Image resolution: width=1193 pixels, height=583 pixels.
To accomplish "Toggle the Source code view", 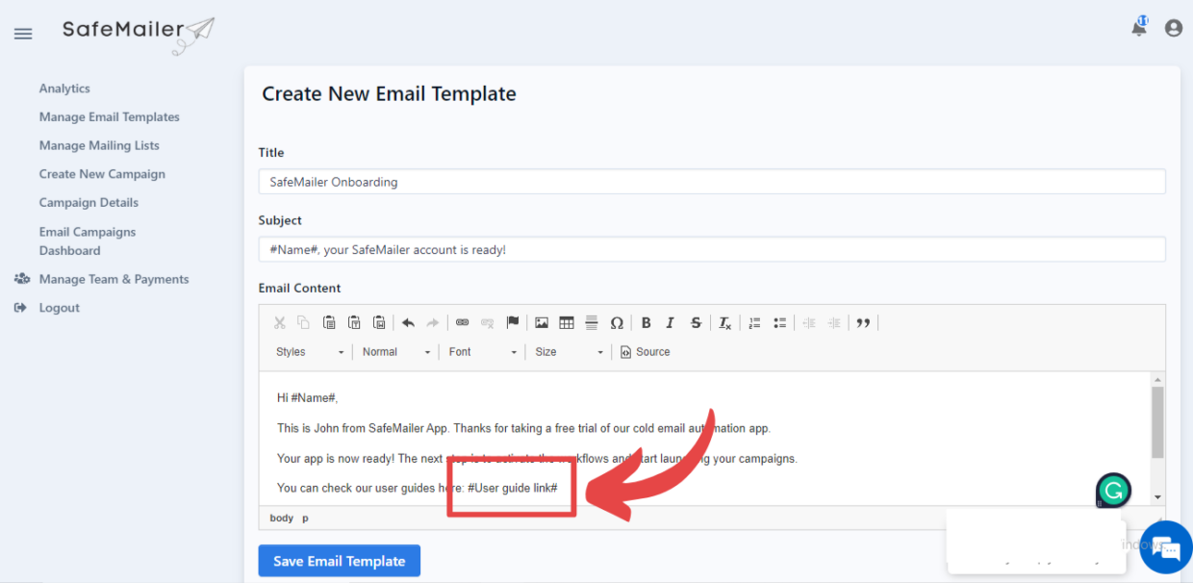I will tap(645, 351).
